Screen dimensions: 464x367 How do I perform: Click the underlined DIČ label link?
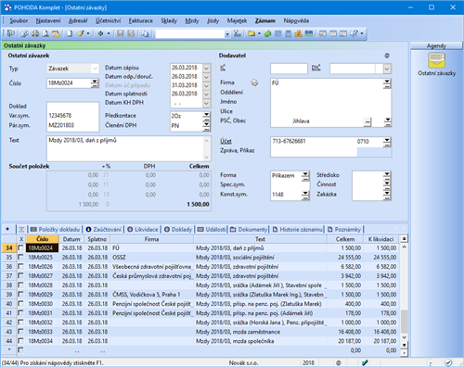pos(316,68)
